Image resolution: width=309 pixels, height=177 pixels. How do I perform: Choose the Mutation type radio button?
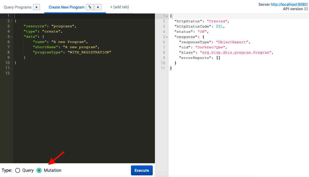(x=39, y=170)
